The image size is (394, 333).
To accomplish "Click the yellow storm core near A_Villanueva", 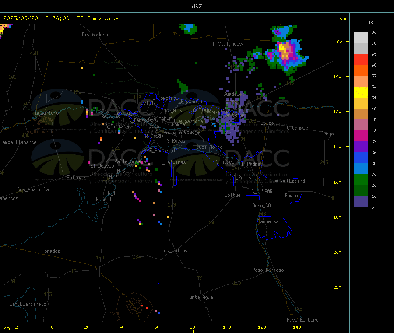I will [x=282, y=47].
